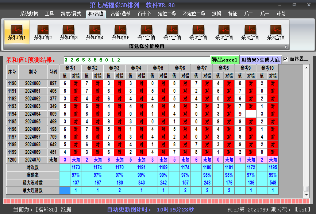Image resolution: width=316 pixels, height=214 pixels.
Task: Open the 杀1合值 icon beside 杀和值5
Action: [x=146, y=32]
